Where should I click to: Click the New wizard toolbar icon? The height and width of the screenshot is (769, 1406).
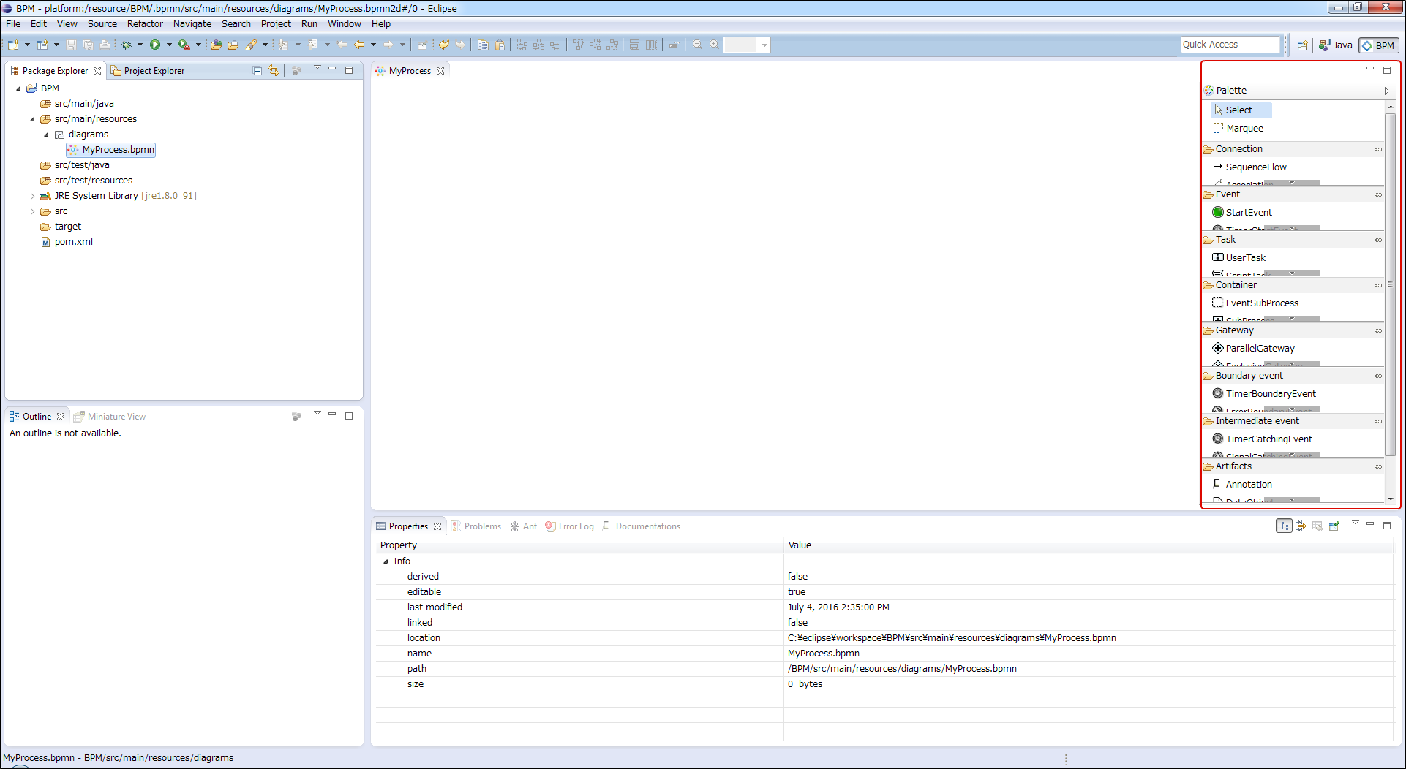coord(13,45)
